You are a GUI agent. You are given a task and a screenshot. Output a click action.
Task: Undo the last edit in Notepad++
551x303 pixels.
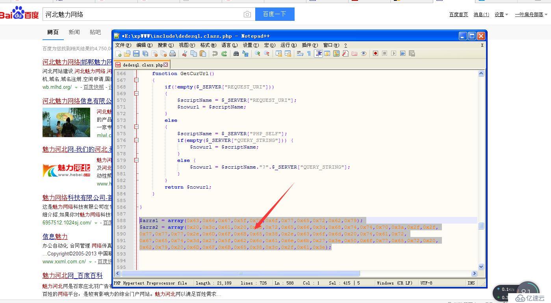click(x=215, y=53)
